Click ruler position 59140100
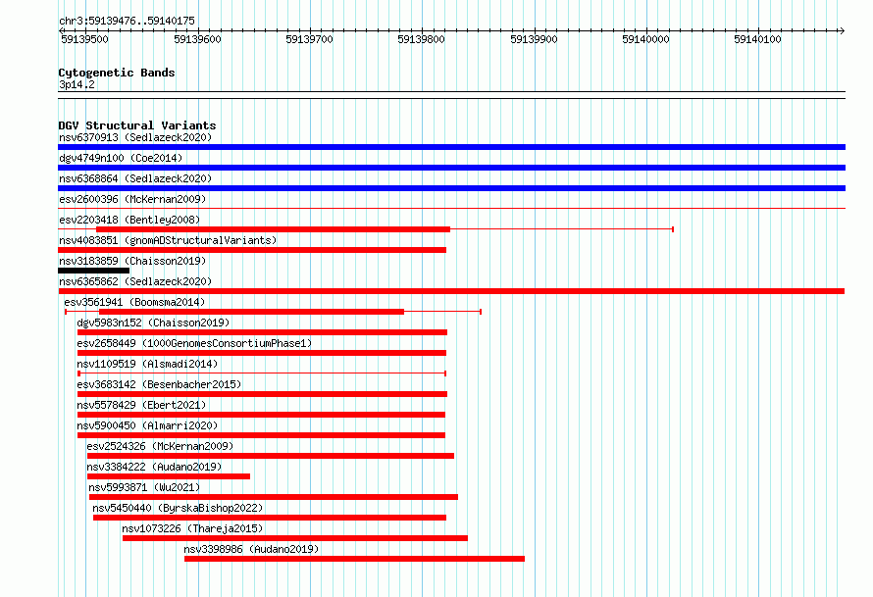The image size is (873, 597). click(x=758, y=39)
